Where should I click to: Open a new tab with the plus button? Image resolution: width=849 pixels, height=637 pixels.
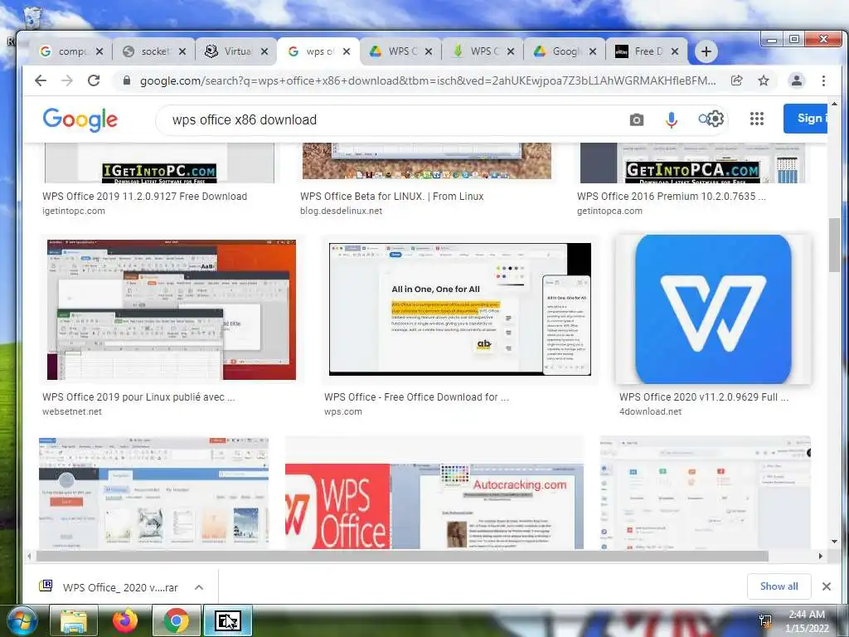click(x=706, y=51)
